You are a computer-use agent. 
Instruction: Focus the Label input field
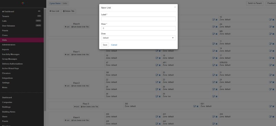[x=138, y=19]
